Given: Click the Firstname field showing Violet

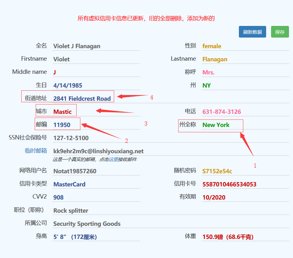Looking at the screenshot, I should click(96, 59).
